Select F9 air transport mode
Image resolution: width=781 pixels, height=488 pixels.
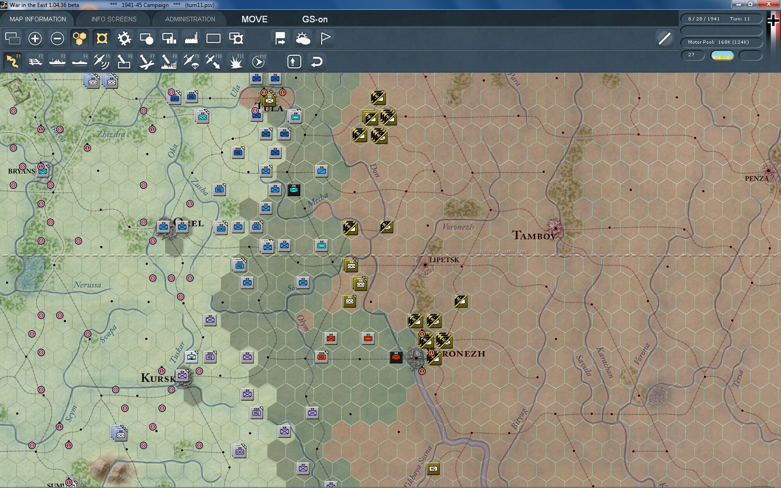191,61
